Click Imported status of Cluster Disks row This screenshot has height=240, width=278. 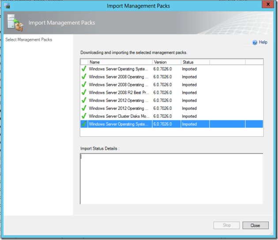click(x=190, y=116)
